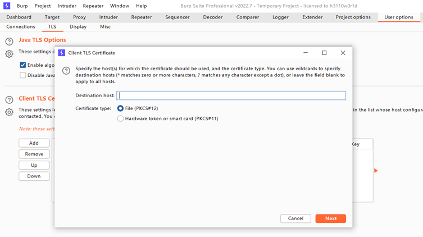Click the orange arrow beside the certificate table
423x237 pixels.
376,170
